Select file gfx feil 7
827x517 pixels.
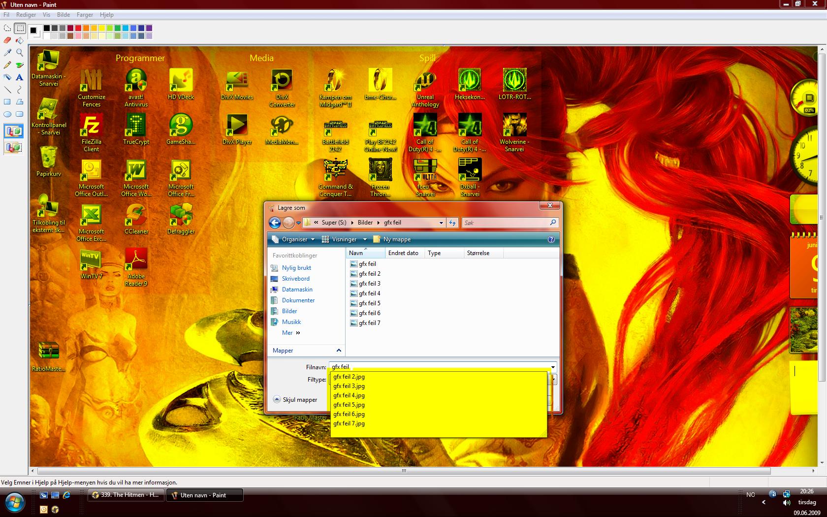pos(365,323)
